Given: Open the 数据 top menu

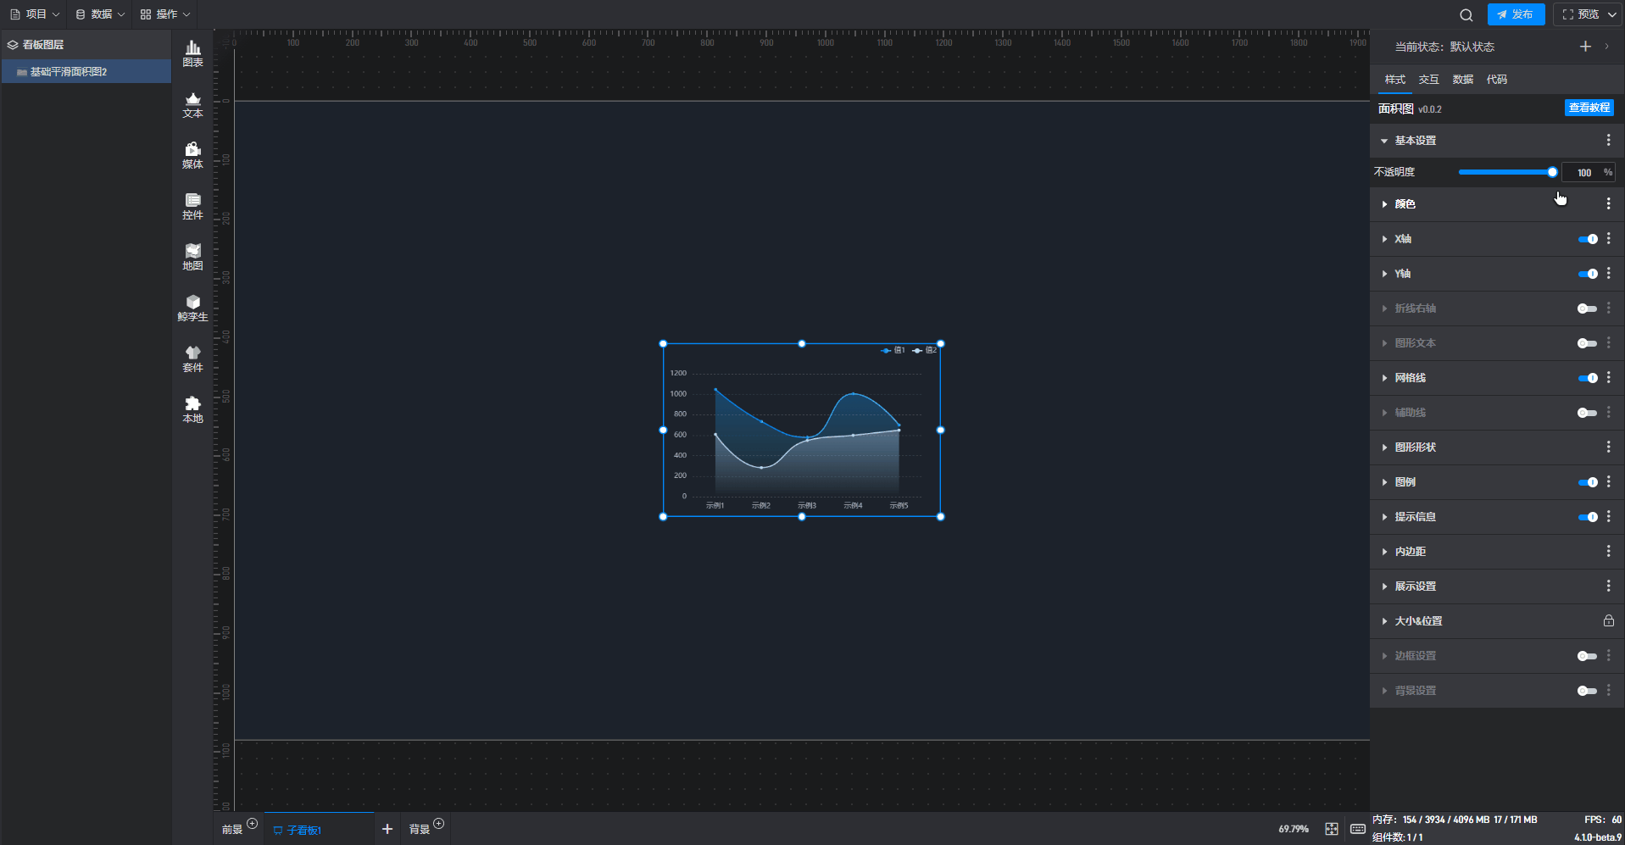Looking at the screenshot, I should [100, 14].
